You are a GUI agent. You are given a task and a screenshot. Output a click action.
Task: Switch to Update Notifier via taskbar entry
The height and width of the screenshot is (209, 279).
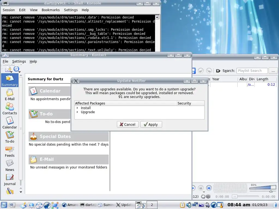(124, 205)
